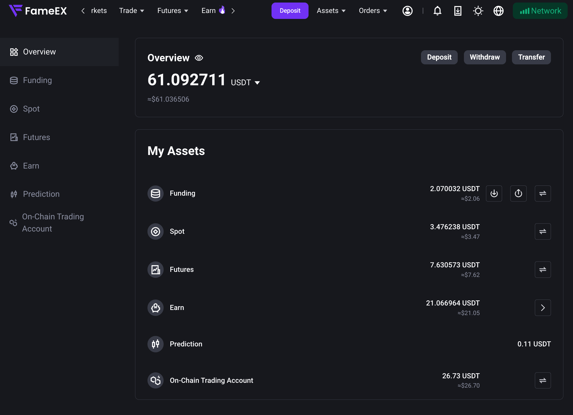
Task: Click the Network signal indicator
Action: (540, 11)
